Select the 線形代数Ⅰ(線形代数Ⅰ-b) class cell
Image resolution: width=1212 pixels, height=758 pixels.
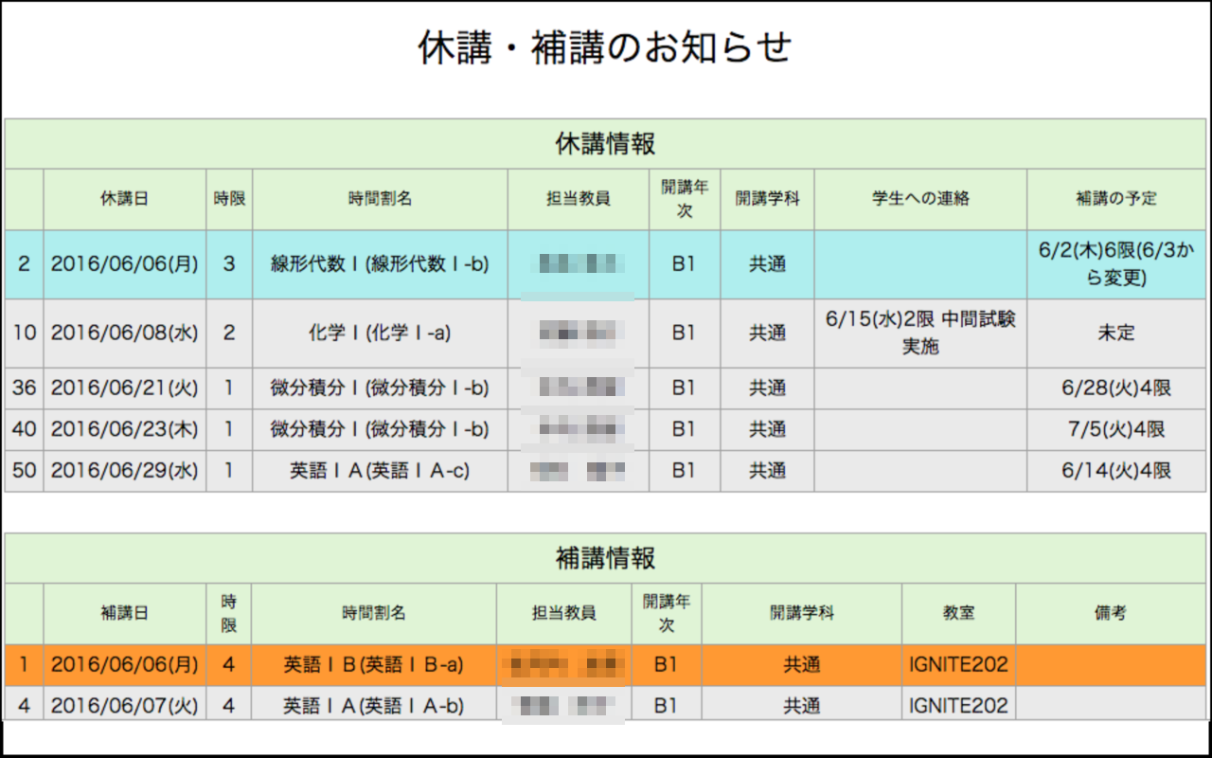(x=380, y=264)
